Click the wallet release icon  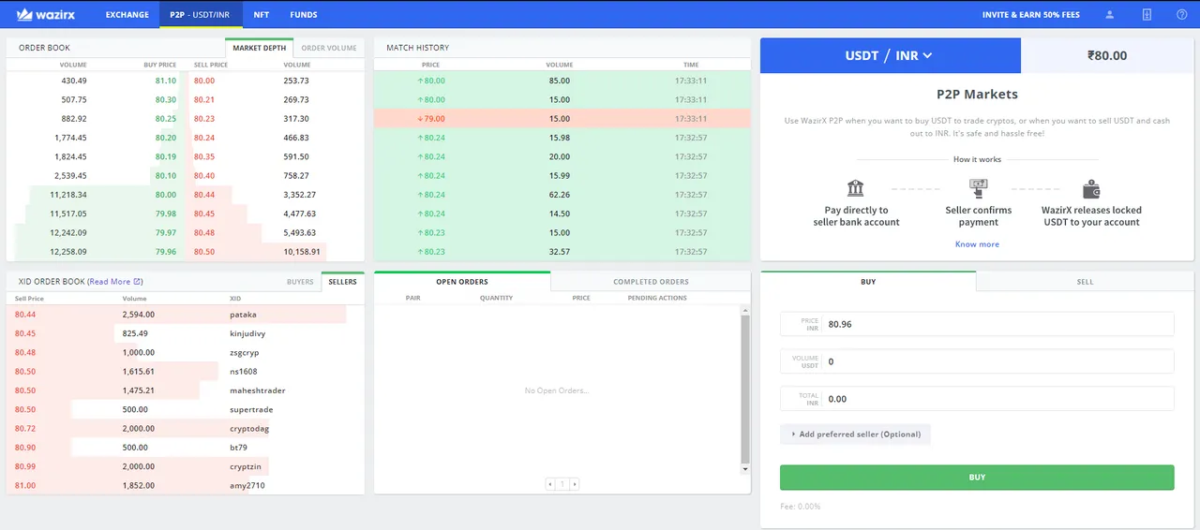coord(1091,188)
